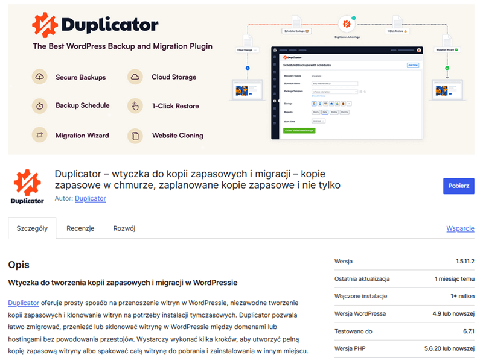Open the Rozwój tab

pos(123,228)
